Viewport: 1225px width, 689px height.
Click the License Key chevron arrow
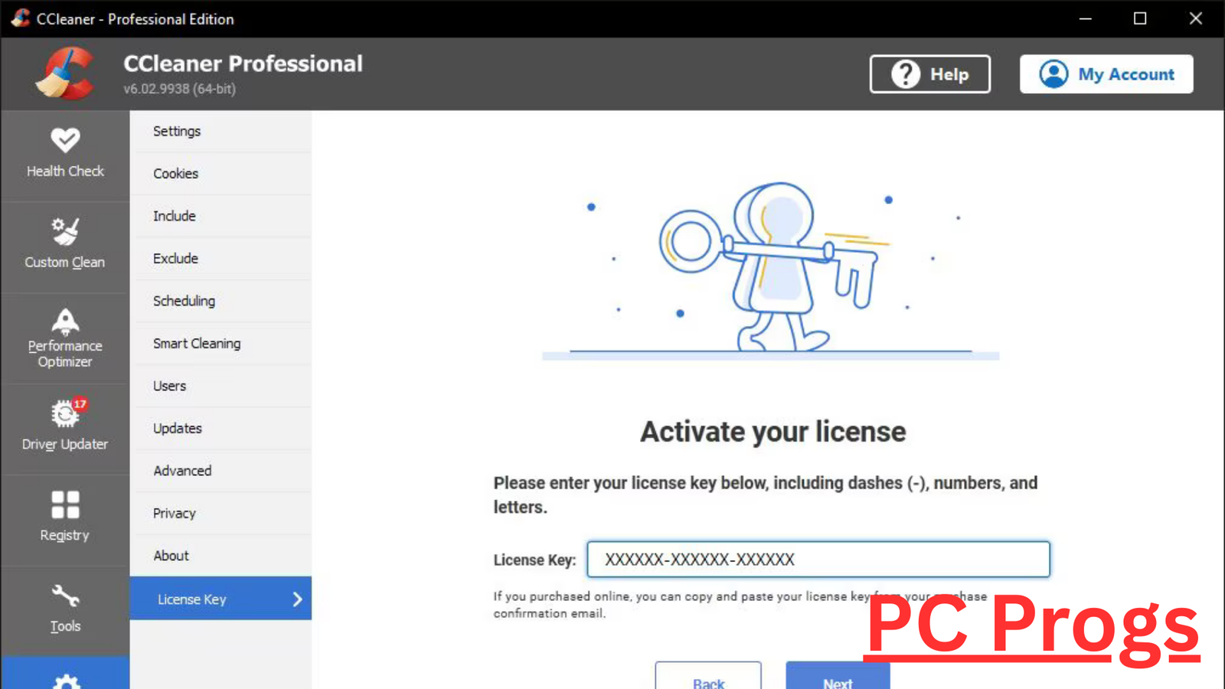(x=298, y=599)
